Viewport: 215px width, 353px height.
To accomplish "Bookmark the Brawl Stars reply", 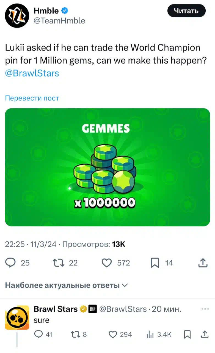I will point(187,335).
